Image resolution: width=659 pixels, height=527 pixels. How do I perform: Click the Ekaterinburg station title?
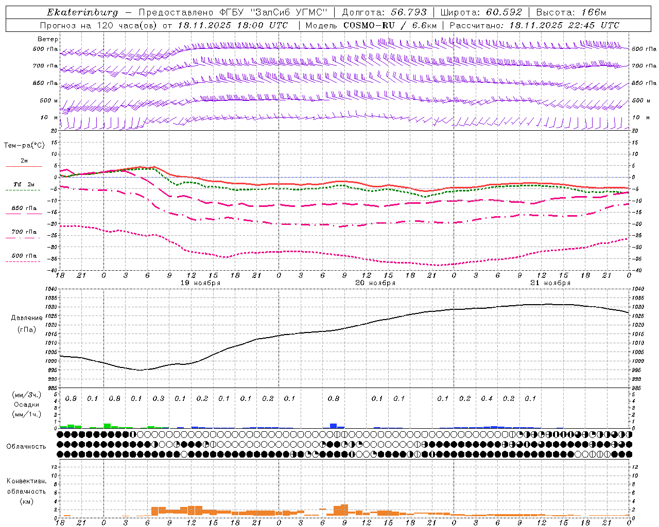pyautogui.click(x=82, y=12)
